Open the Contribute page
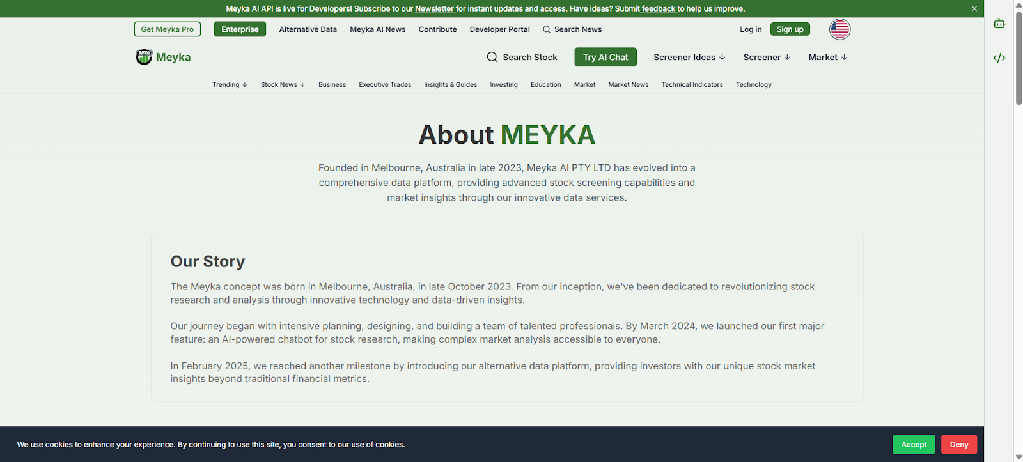The image size is (1023, 462). [438, 29]
